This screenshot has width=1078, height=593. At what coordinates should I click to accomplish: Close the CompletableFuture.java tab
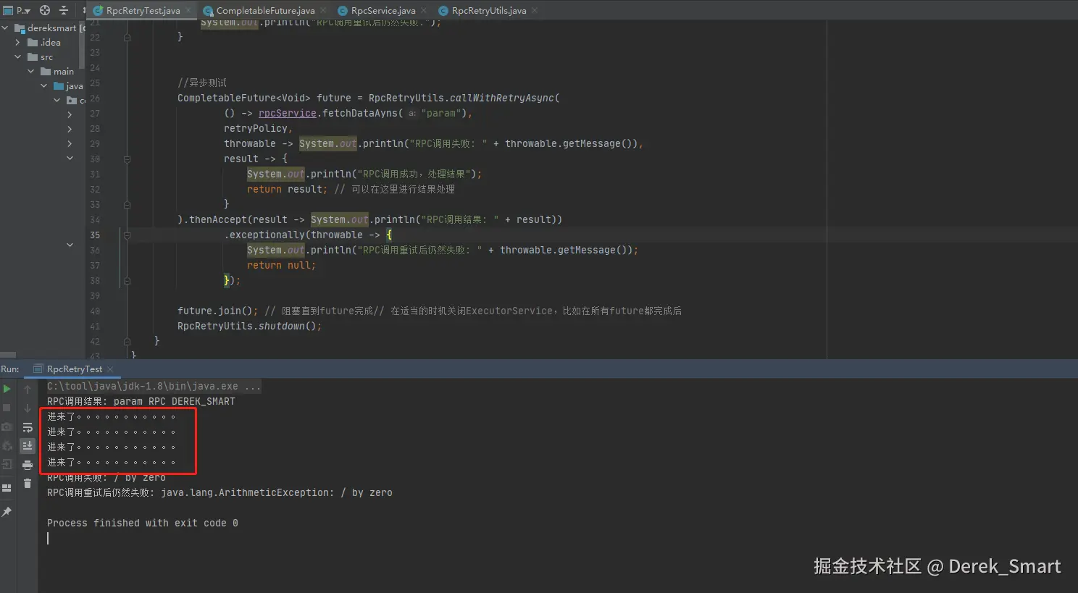click(x=323, y=11)
